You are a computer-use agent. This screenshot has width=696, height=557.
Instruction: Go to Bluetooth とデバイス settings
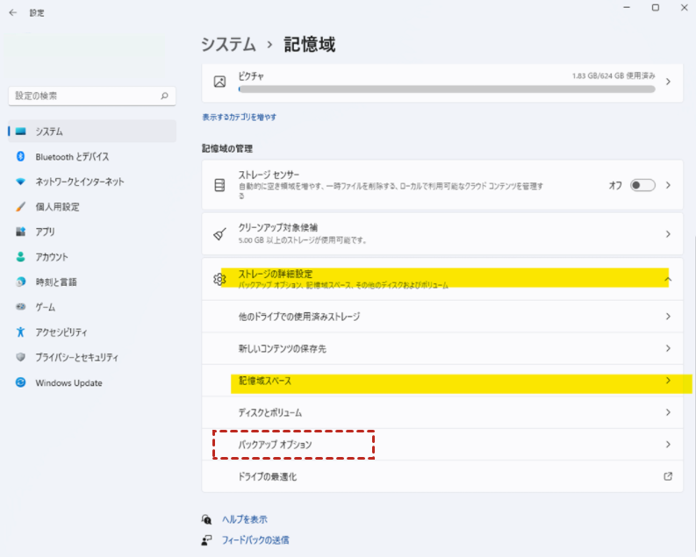92,156
